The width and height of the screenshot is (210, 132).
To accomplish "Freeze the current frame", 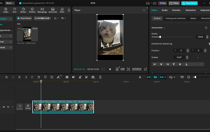I will [x=67, y=77].
